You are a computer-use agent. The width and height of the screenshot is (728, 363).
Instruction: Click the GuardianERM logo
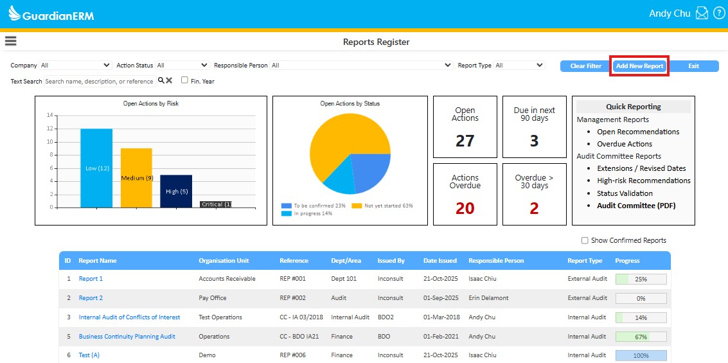tap(51, 13)
